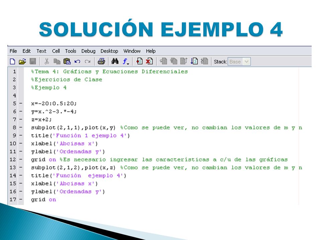Screen dimensions: 321x240
Task: Click the code 'z=x+2;'
Action: point(41,120)
